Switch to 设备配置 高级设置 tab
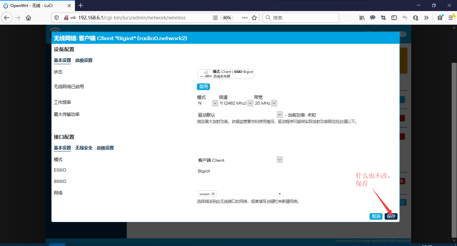The height and width of the screenshot is (246, 457). point(84,60)
